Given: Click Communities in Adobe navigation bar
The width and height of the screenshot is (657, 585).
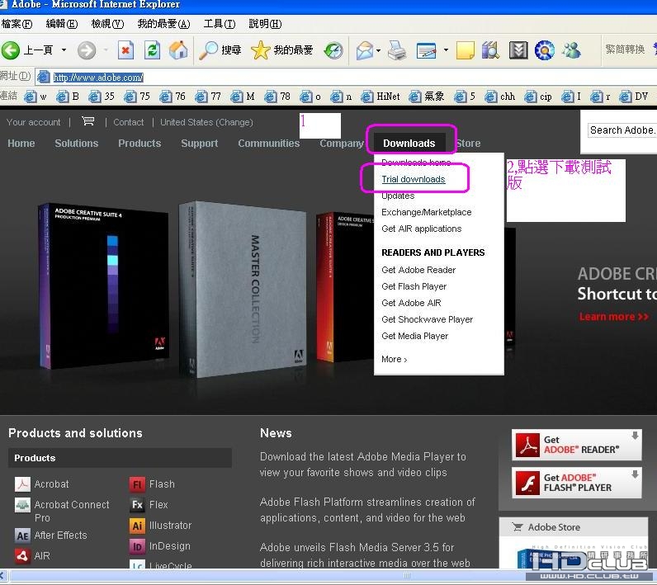Looking at the screenshot, I should coord(268,144).
